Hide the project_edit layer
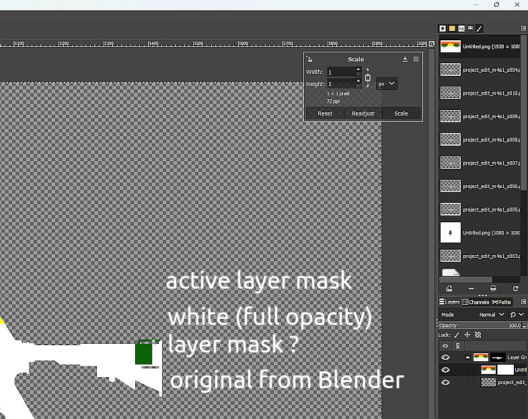Screen dimensions: 528x419 [445, 382]
